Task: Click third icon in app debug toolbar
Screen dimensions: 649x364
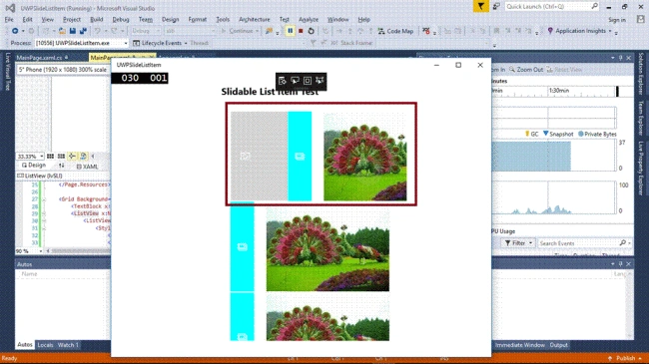Action: (x=308, y=80)
